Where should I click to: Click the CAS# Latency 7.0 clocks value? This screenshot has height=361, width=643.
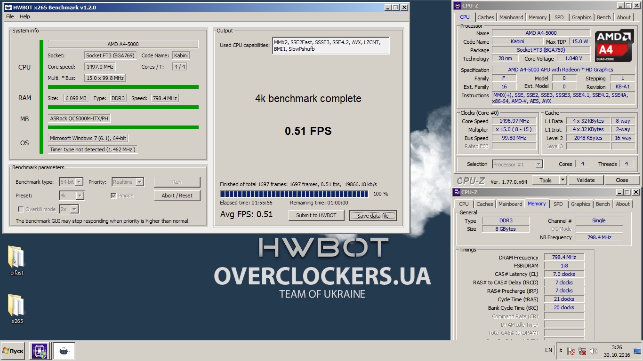point(564,274)
